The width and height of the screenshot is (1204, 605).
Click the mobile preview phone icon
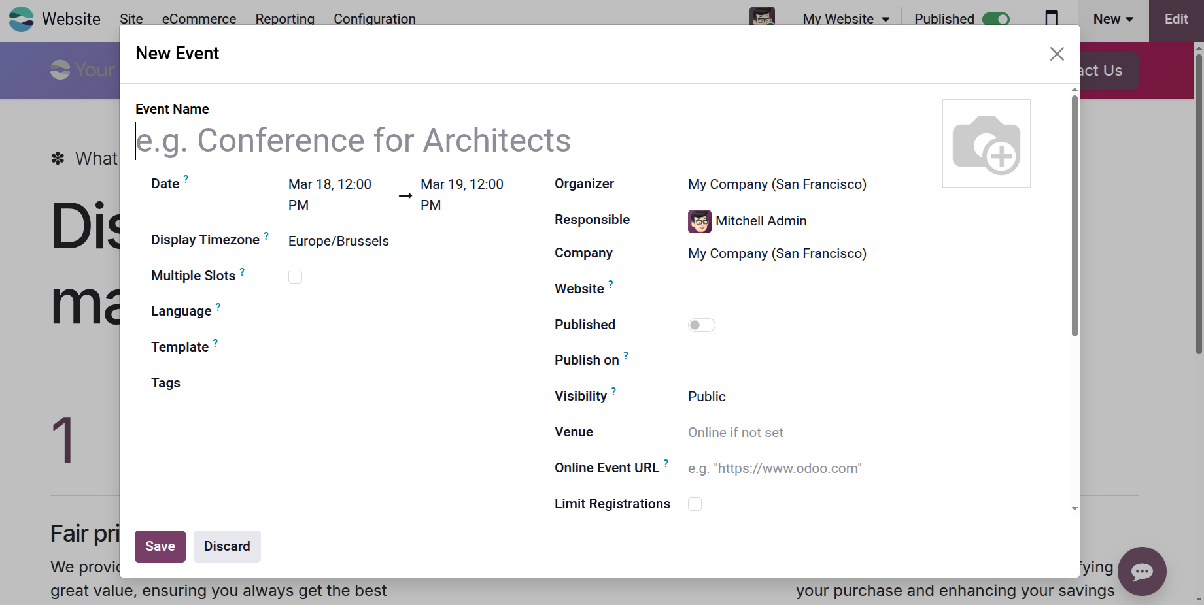point(1051,18)
